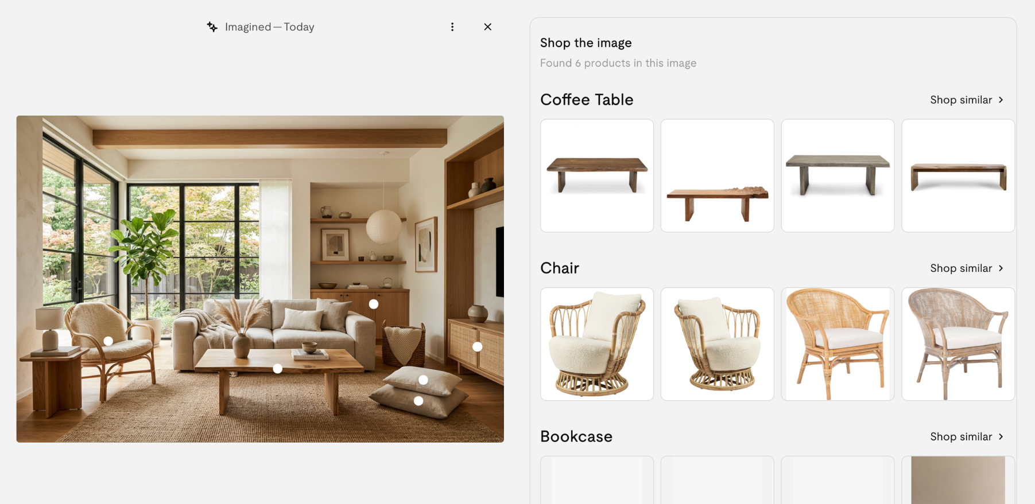Expand Shop similar for Bookcase
This screenshot has height=504, width=1035.
pos(967,437)
